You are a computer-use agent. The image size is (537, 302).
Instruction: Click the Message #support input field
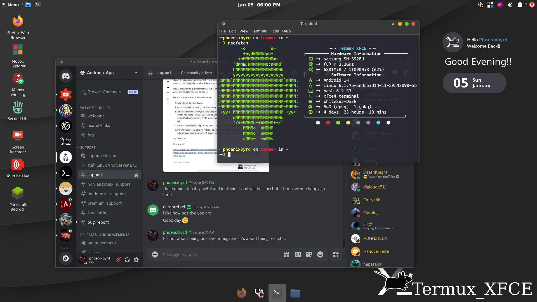[221, 254]
